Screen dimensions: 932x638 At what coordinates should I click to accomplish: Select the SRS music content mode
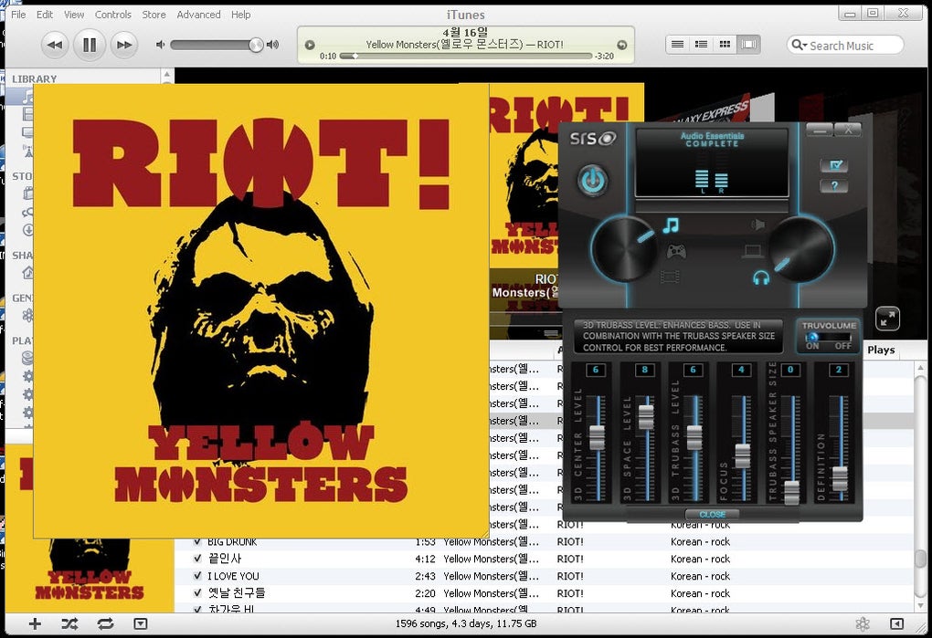[x=671, y=225]
